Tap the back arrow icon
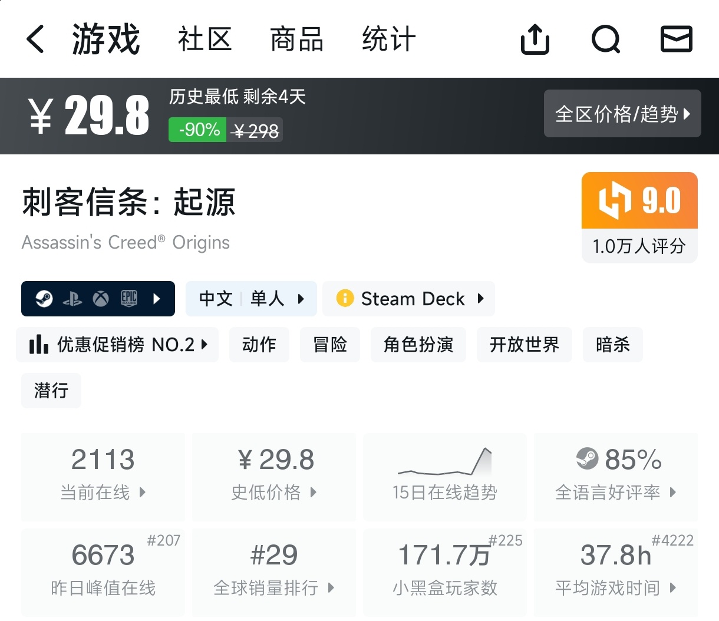Image resolution: width=719 pixels, height=621 pixels. point(35,39)
